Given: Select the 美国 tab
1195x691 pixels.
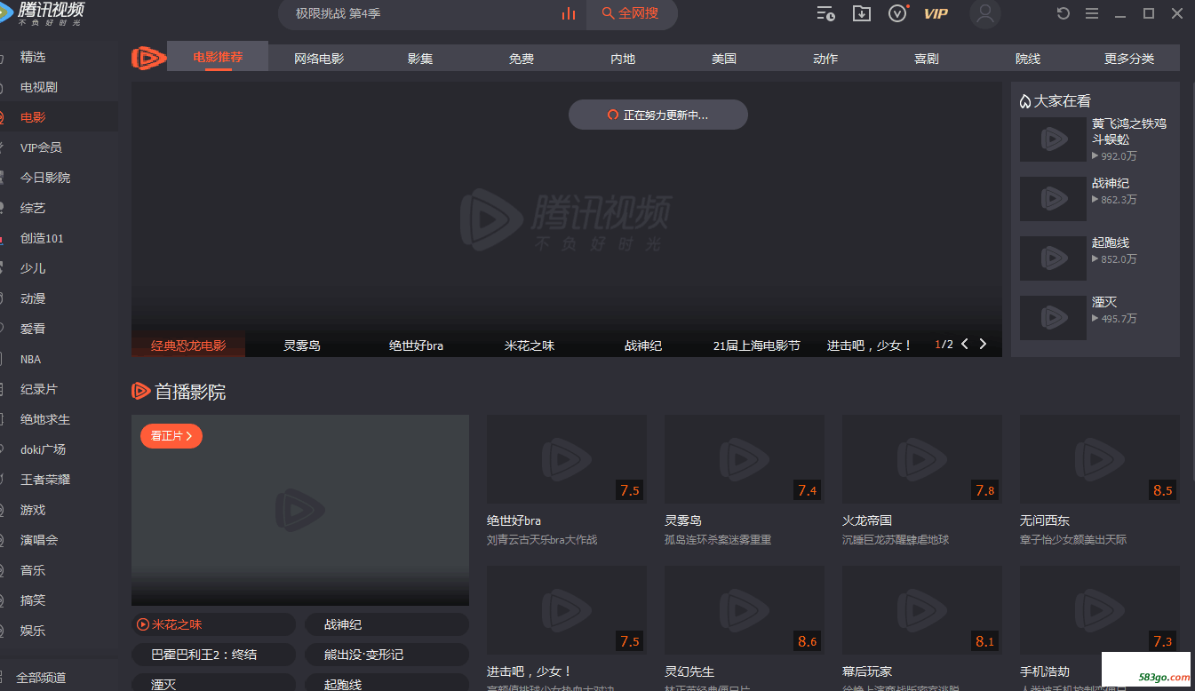Looking at the screenshot, I should (x=724, y=59).
